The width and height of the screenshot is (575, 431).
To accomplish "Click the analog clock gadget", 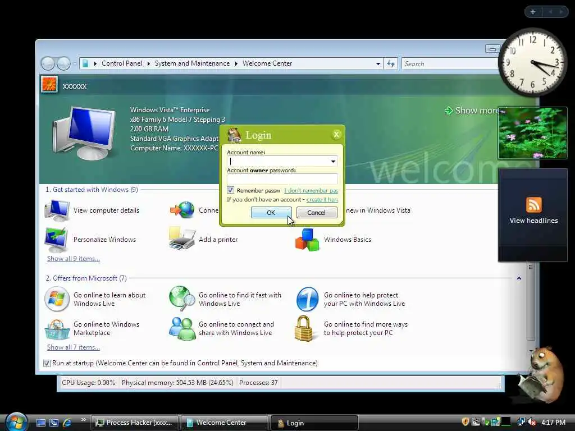I will tap(532, 62).
